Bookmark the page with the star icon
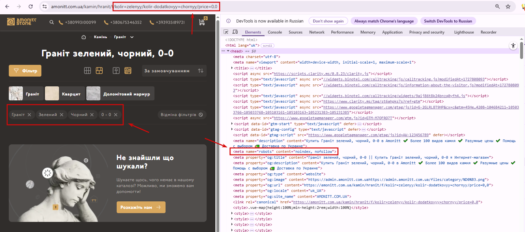The height and width of the screenshot is (232, 525). click(508, 7)
